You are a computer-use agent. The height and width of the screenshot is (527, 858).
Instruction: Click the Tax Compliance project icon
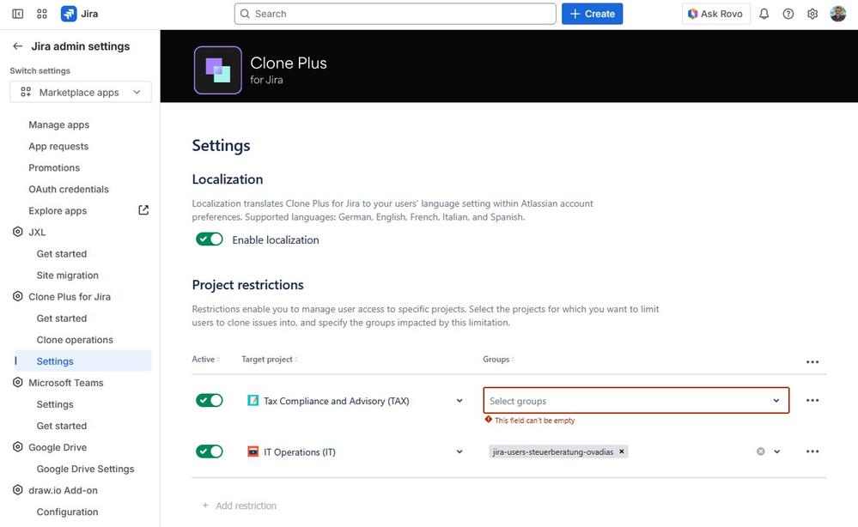tap(253, 401)
